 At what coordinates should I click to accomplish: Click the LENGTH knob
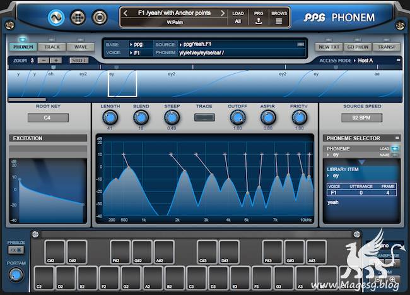tap(110, 117)
